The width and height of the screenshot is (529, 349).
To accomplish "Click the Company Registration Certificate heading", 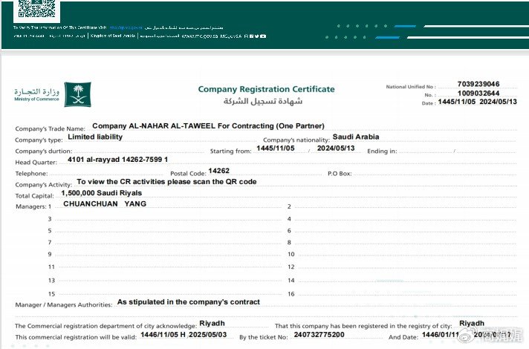I will tap(266, 89).
